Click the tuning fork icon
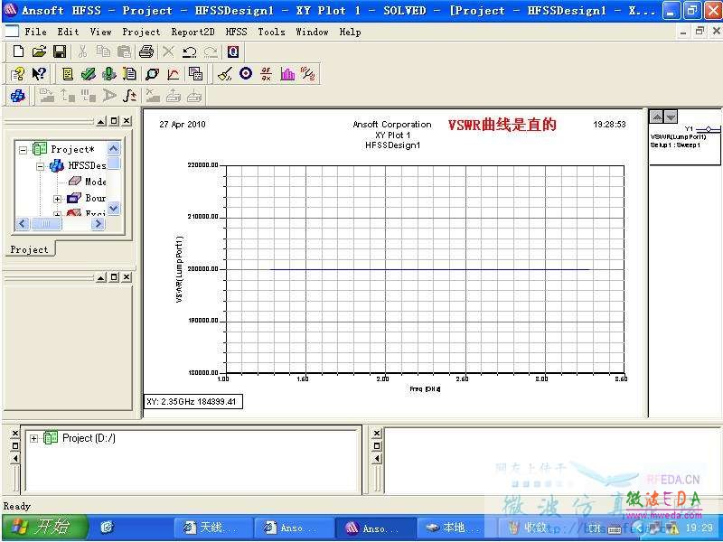This screenshot has height=542, width=723. (x=308, y=74)
